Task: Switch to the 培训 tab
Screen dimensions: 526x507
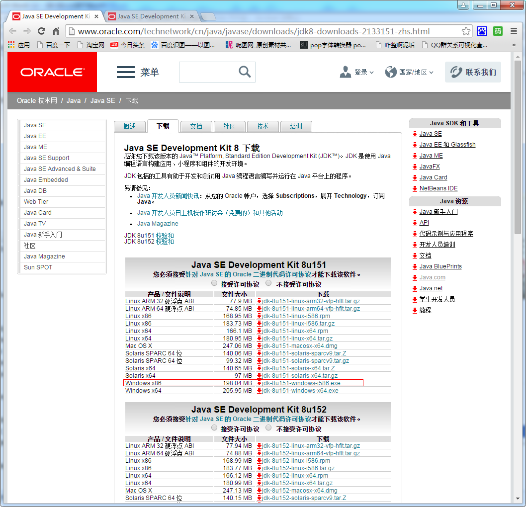Action: (296, 126)
